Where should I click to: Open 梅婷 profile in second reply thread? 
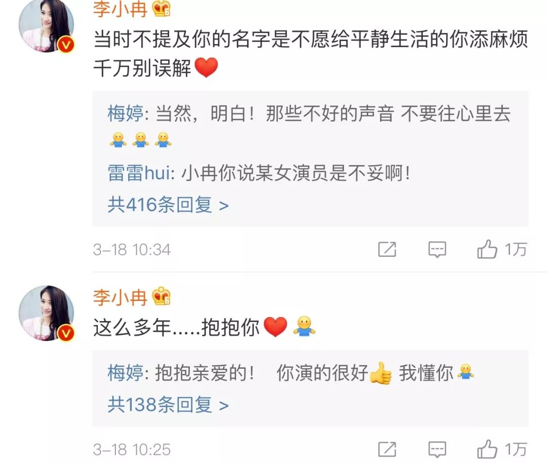tap(125, 373)
